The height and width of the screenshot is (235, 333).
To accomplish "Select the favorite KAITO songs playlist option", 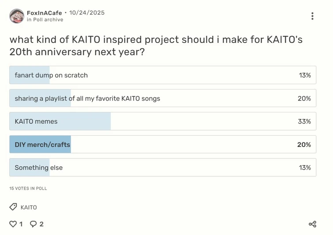I will tap(162, 98).
